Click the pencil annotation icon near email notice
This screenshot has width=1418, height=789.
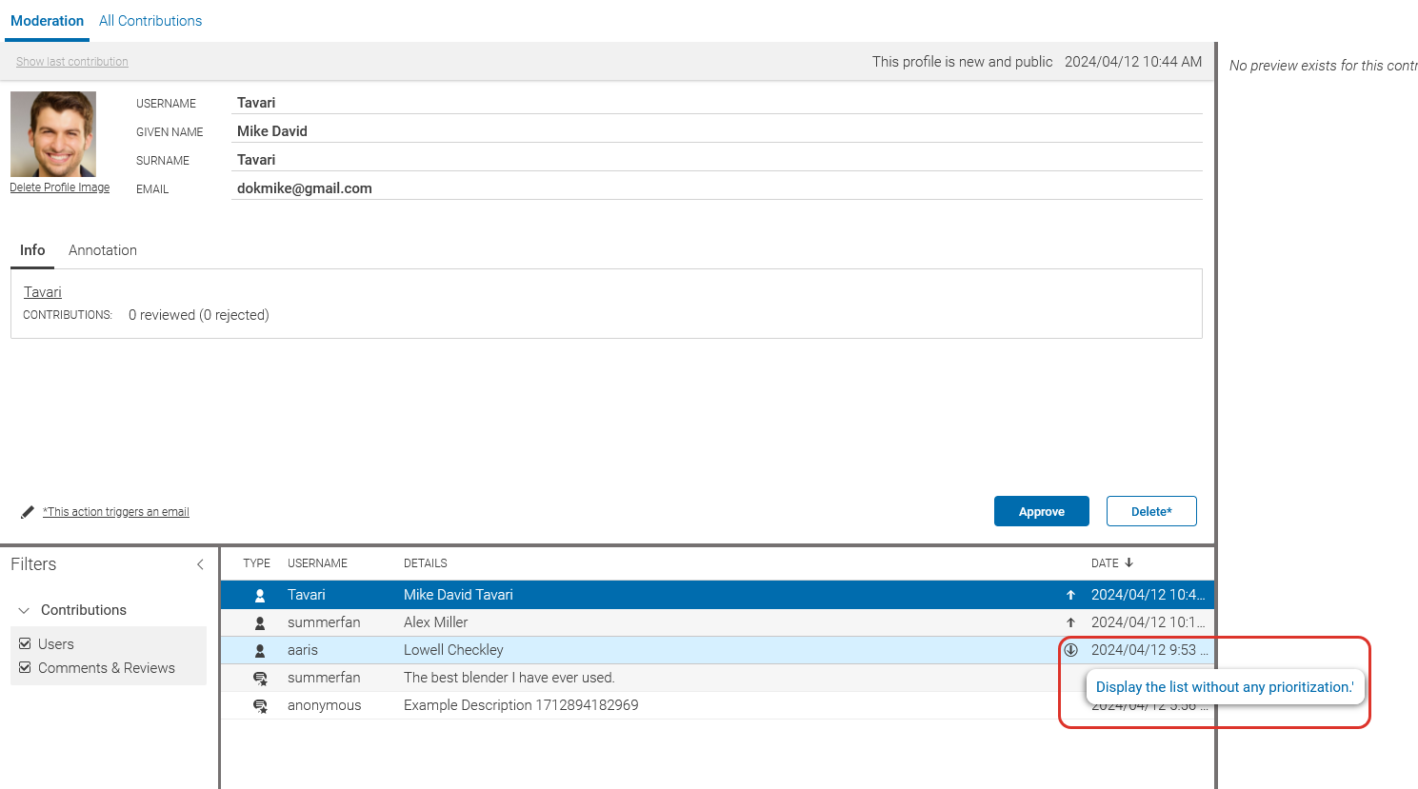pos(28,512)
